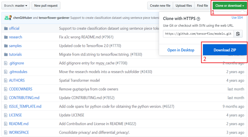The height and width of the screenshot is (137, 248).
Task: Open the CONTRIBUTING.md file
Action: (x=24, y=98)
